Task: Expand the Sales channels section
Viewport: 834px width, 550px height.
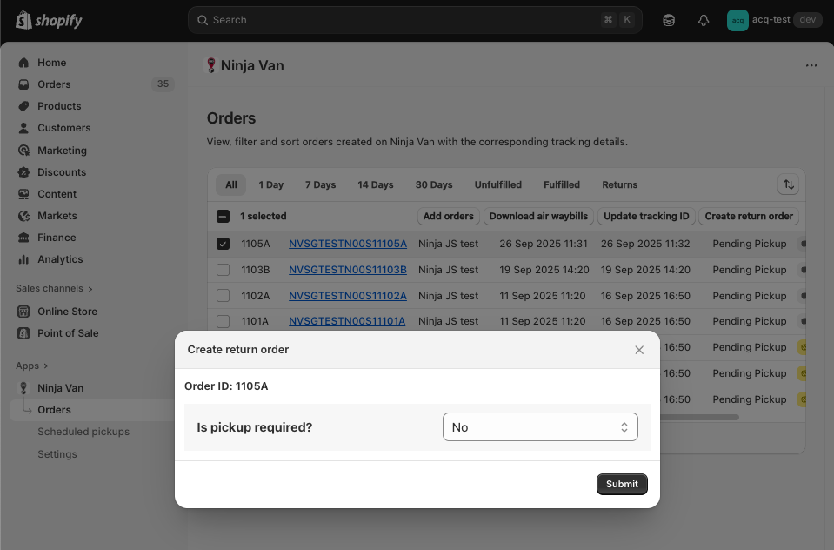Action: (x=54, y=288)
